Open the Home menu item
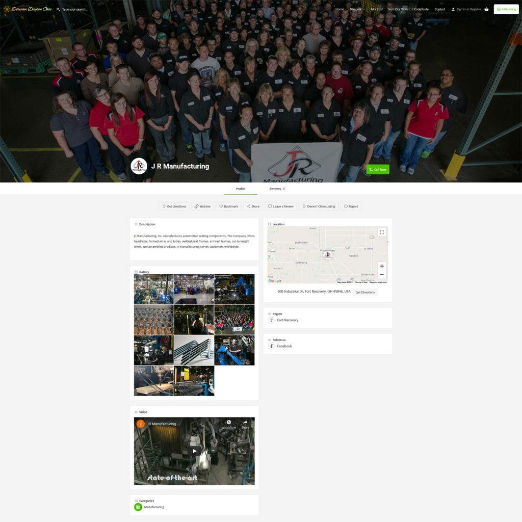This screenshot has width=522, height=522. [x=339, y=9]
